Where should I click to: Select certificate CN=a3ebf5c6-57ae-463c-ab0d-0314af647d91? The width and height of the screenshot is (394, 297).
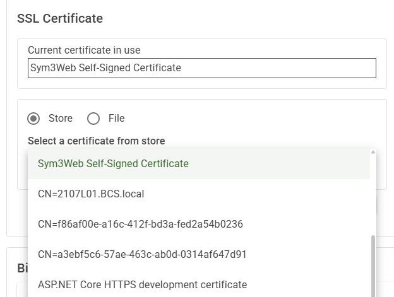click(142, 255)
